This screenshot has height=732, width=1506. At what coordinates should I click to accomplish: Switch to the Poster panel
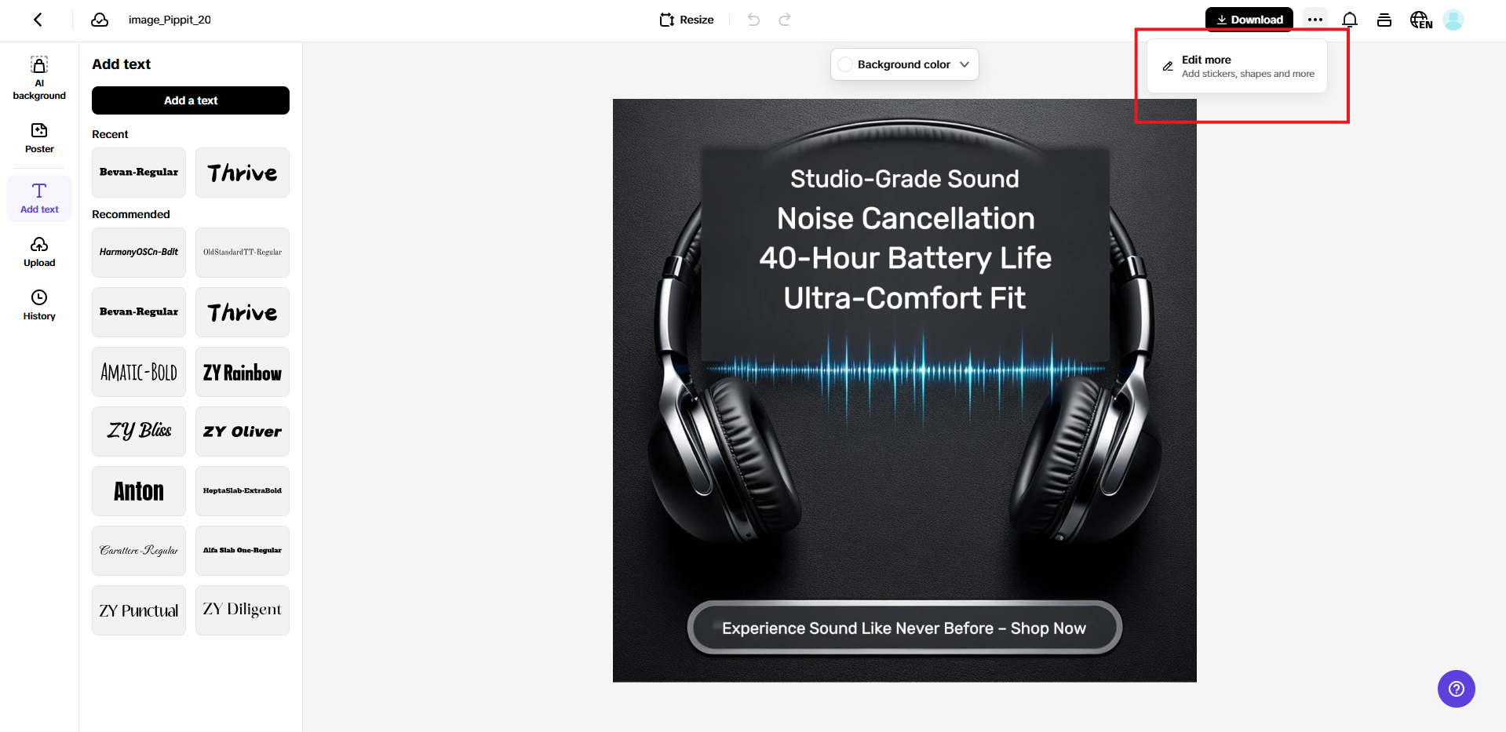39,138
